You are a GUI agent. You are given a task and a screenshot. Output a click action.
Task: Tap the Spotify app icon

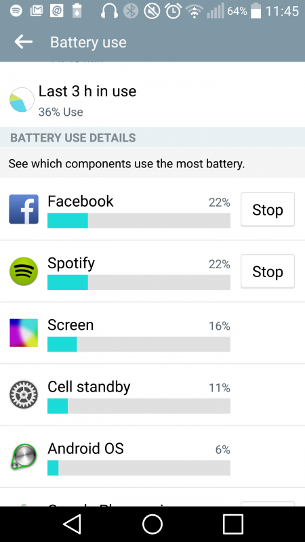24,271
